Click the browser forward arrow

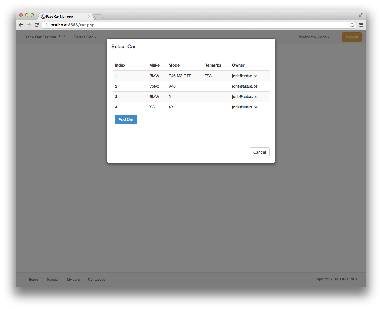click(x=29, y=25)
